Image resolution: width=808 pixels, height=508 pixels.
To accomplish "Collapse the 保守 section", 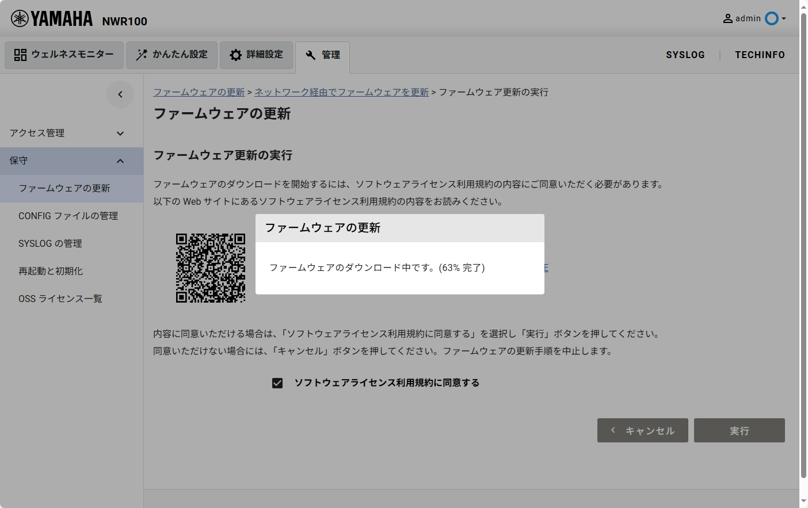I will coord(120,161).
